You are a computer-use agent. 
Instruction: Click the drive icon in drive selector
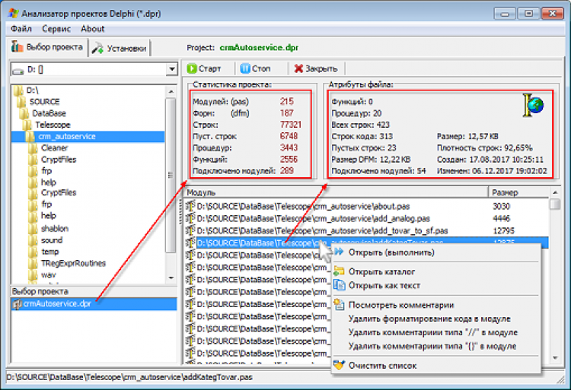[x=18, y=70]
